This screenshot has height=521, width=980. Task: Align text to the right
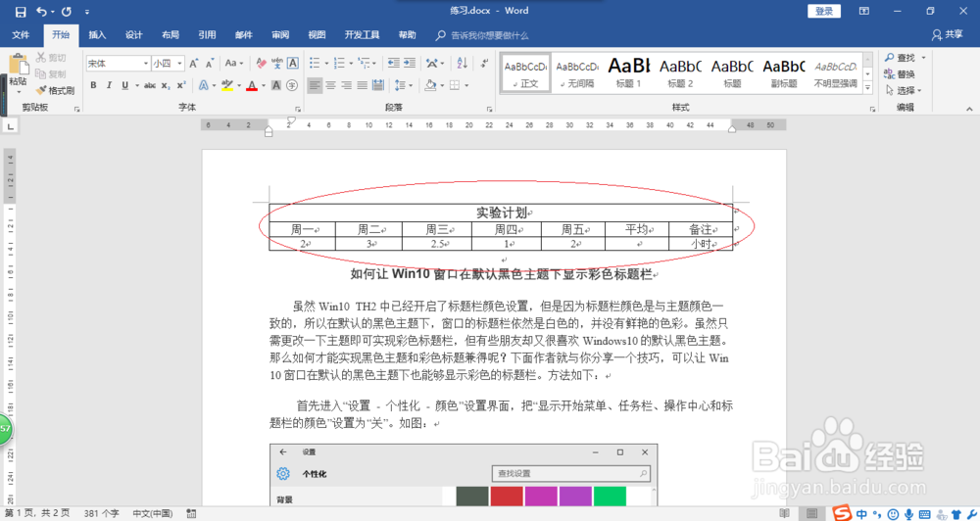[346, 85]
